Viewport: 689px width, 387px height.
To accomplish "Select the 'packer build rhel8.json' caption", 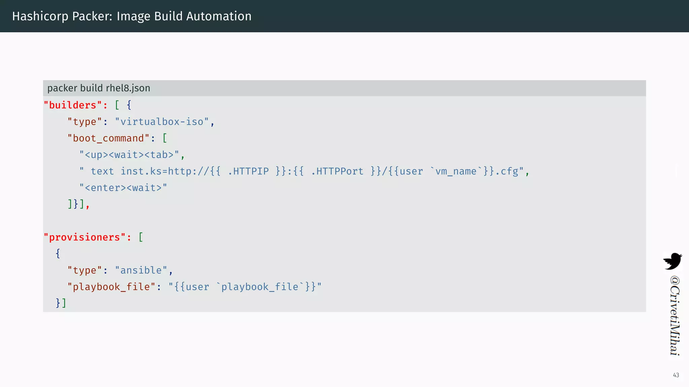I will 99,88.
